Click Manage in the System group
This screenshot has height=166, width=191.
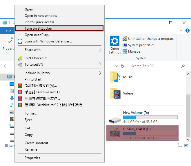coord(131,51)
